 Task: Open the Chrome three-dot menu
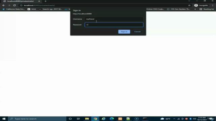click(x=213, y=5)
